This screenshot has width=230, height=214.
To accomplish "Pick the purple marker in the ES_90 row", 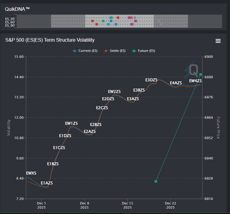I will coord(132,24).
